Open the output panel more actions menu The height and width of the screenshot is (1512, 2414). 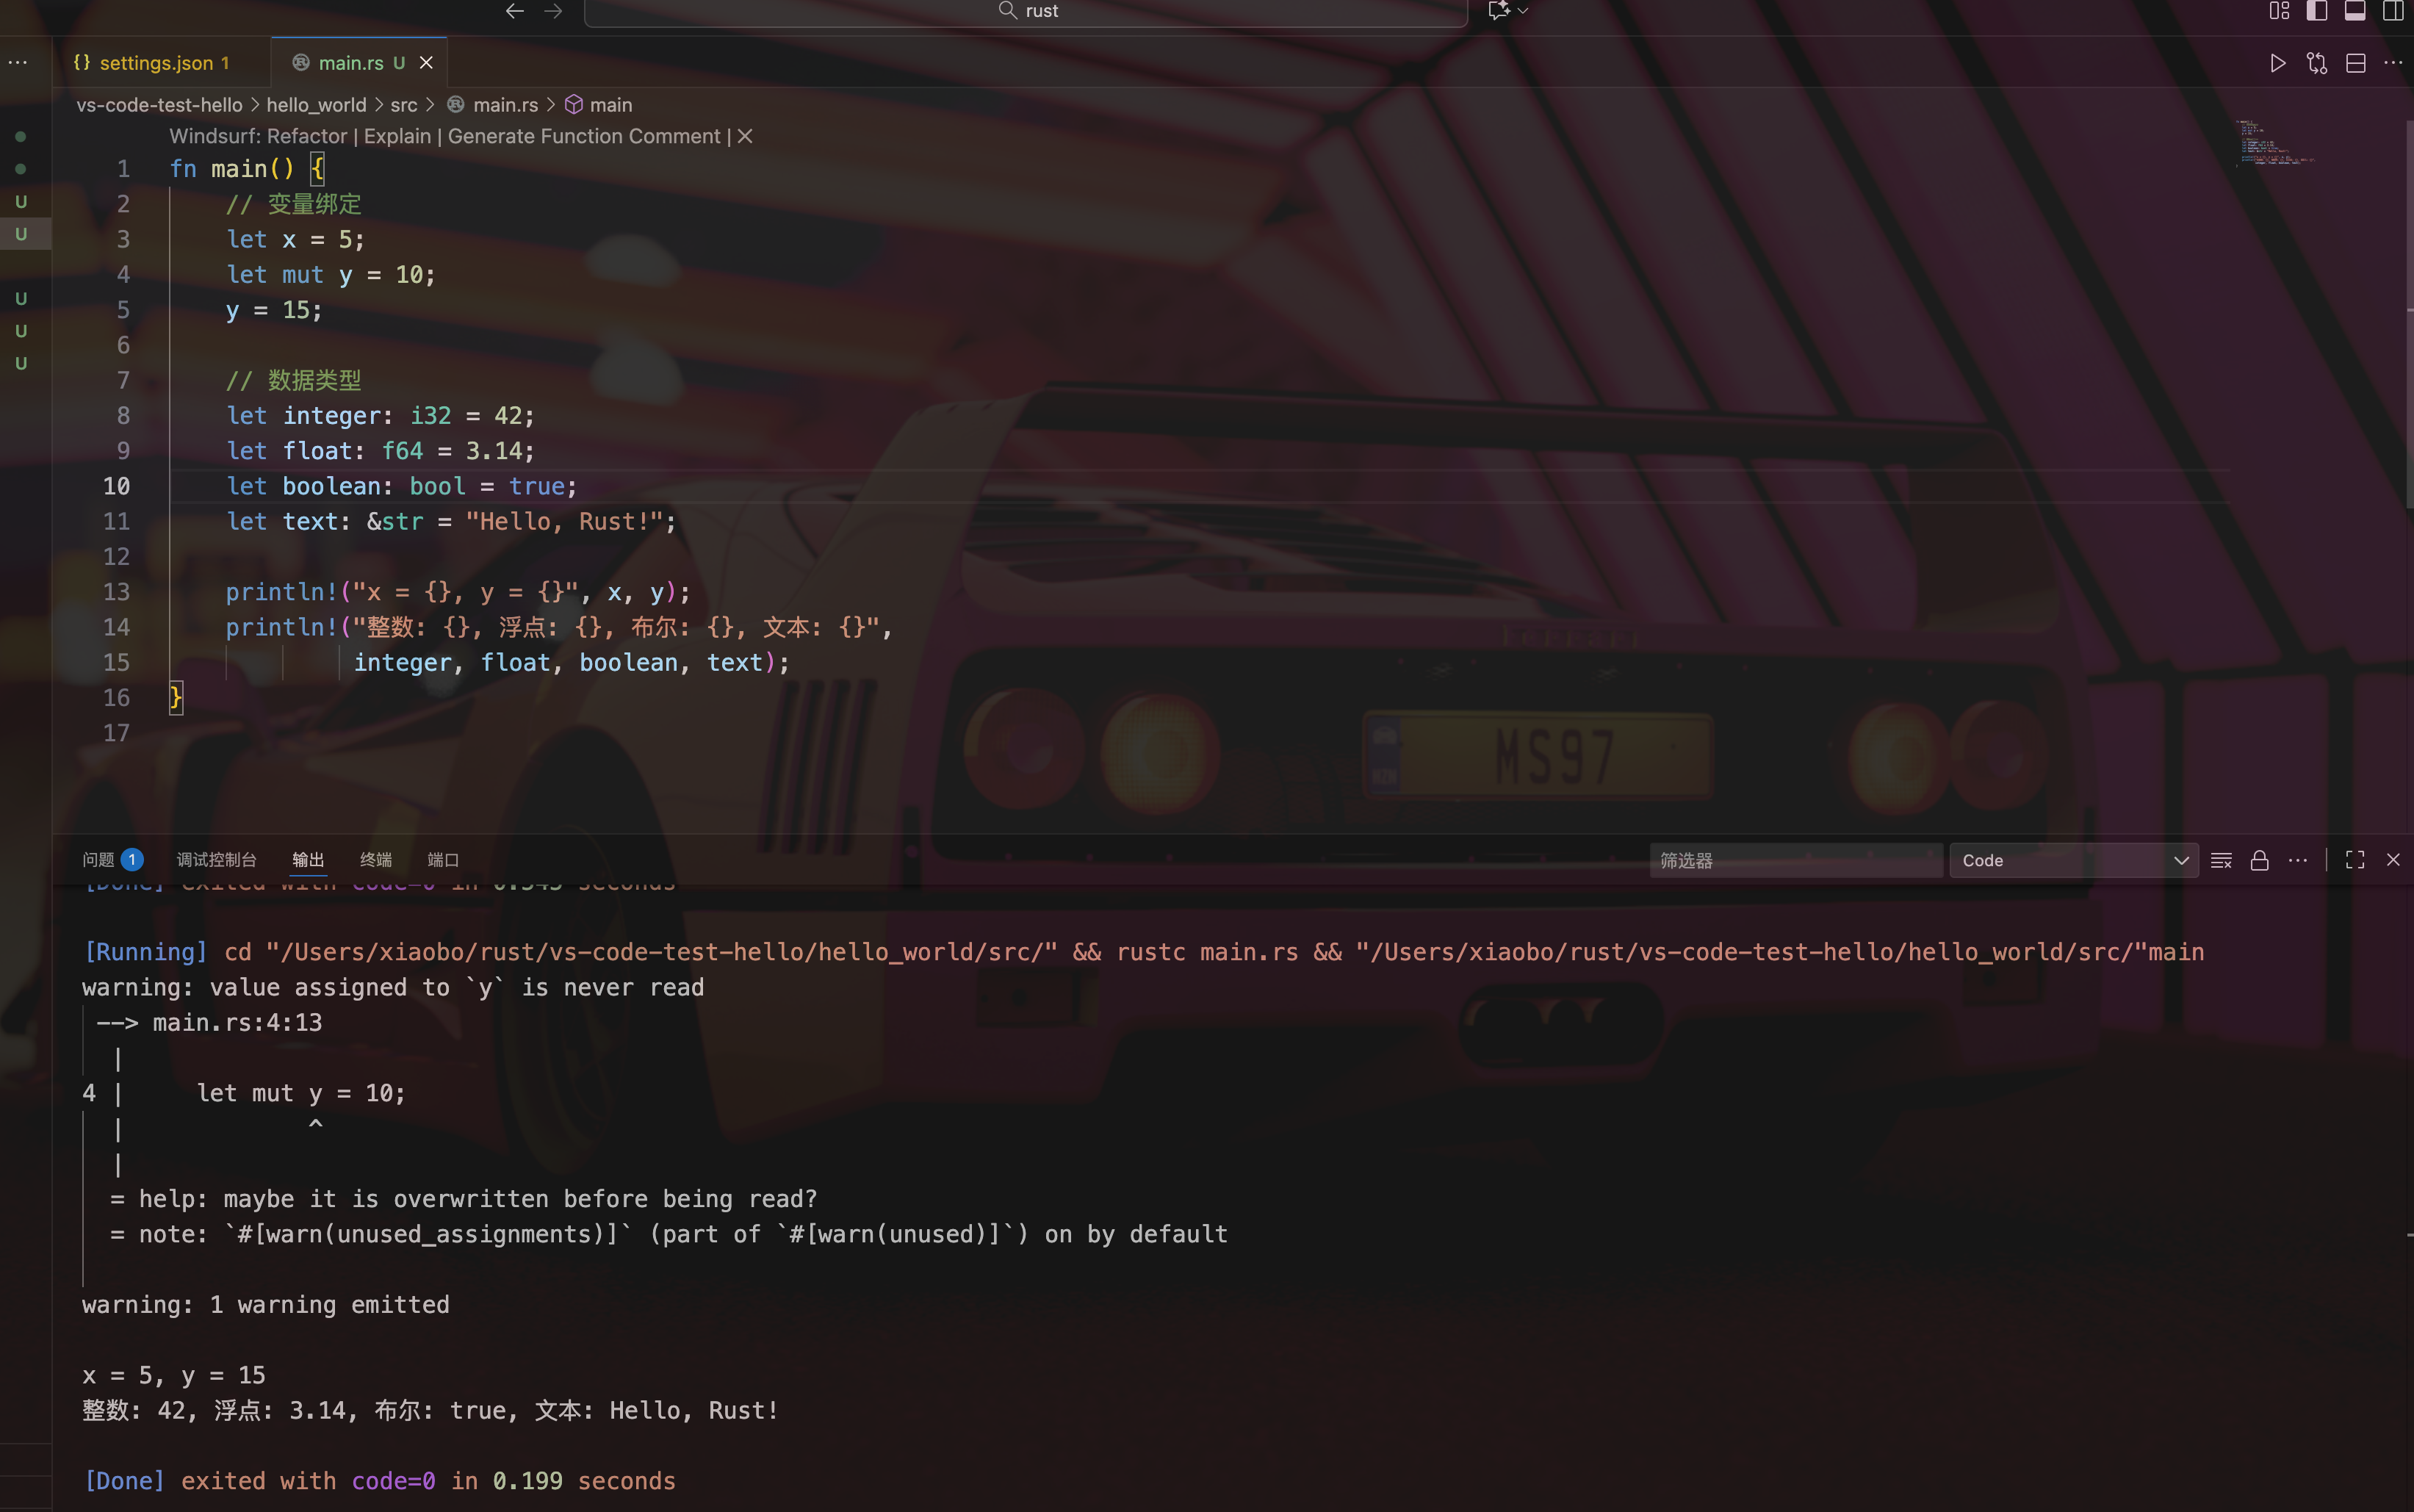point(2297,860)
